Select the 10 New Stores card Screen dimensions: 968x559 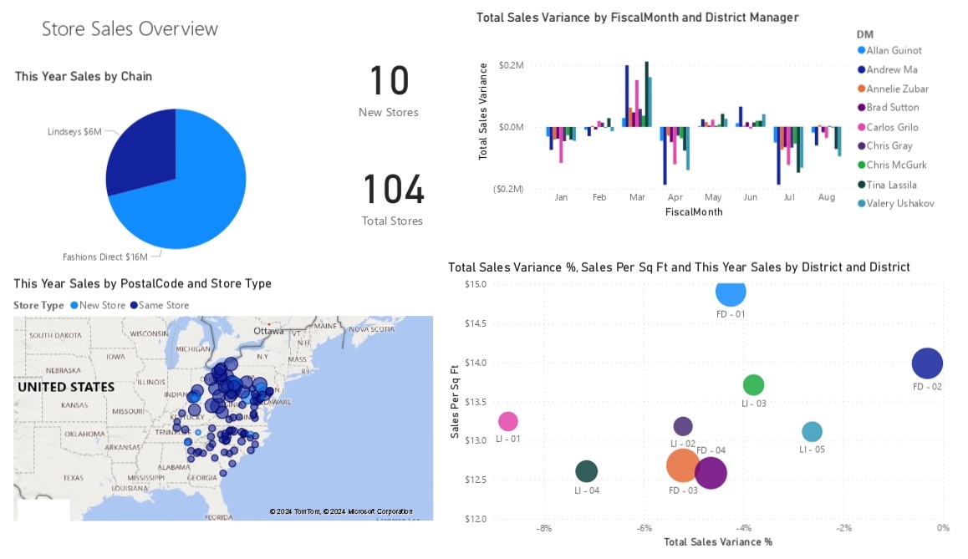click(389, 90)
